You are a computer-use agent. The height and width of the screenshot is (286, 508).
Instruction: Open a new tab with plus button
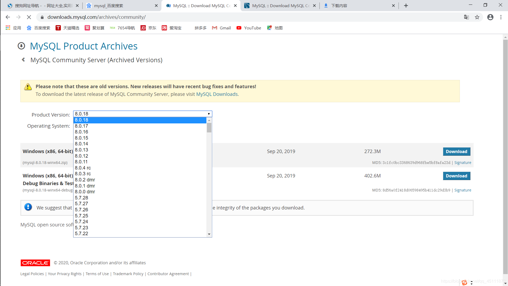tap(406, 6)
